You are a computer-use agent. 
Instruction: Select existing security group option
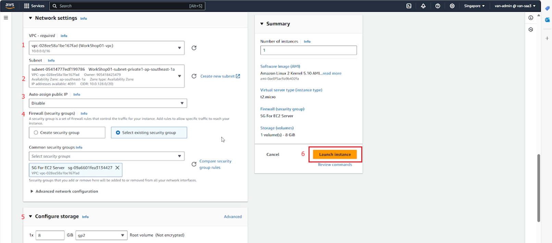(x=149, y=132)
